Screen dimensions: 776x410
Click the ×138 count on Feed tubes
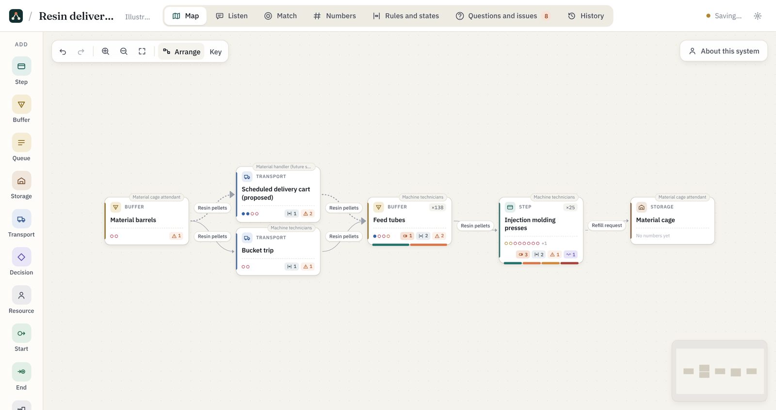[x=437, y=208]
